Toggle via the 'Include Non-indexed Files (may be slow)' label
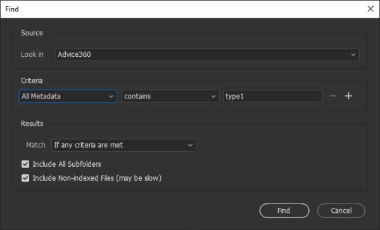Screen dimensions: 380x230 click(97, 178)
